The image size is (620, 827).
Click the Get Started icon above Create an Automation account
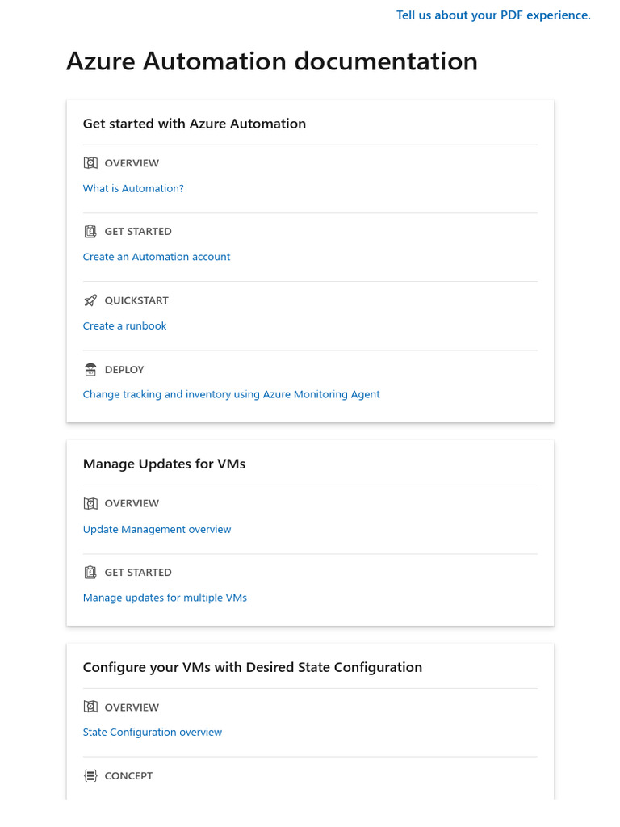coord(90,232)
